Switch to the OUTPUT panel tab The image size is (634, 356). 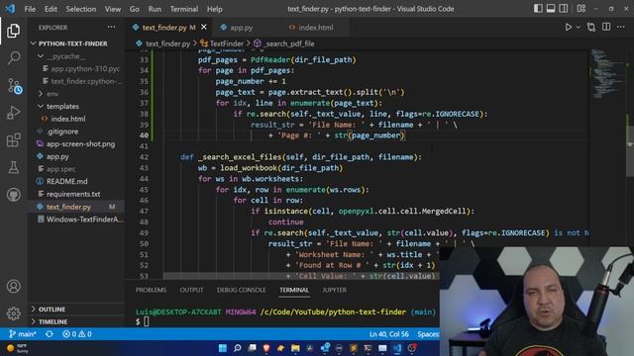coord(191,290)
